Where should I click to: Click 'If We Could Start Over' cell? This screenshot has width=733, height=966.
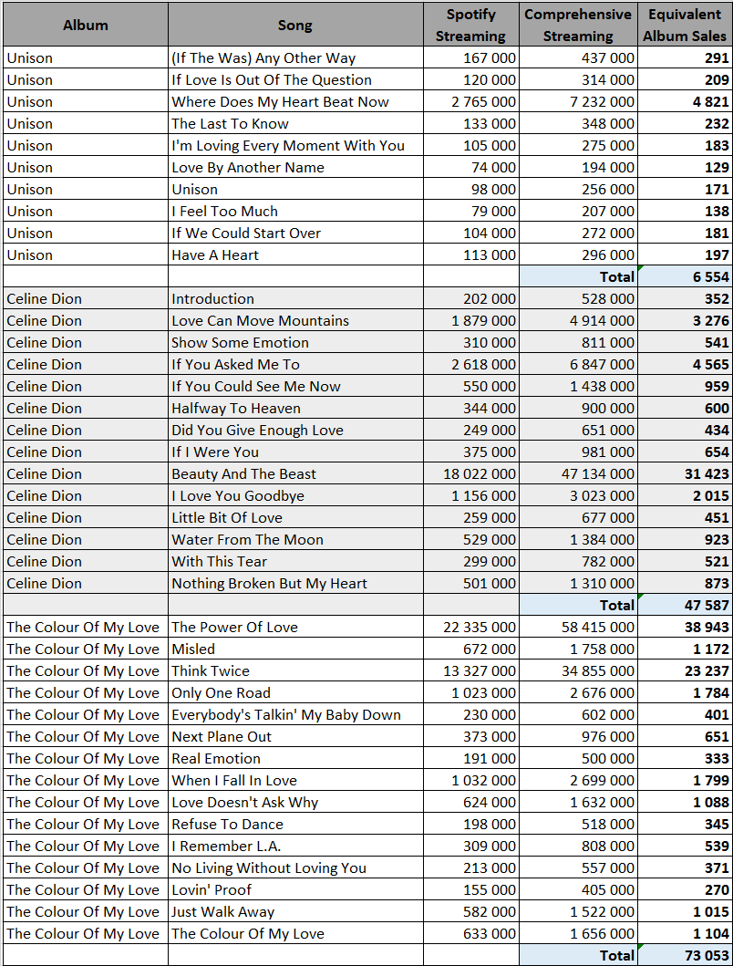tap(295, 233)
